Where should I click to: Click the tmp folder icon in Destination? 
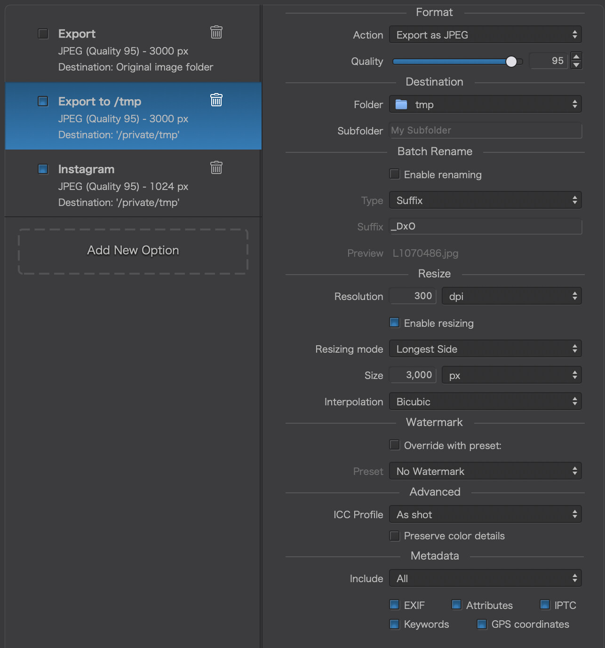coord(401,104)
